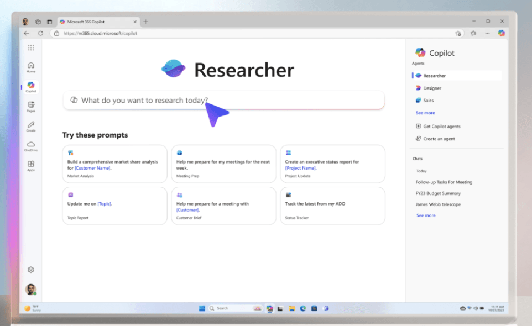532x326 pixels.
Task: Add this page to favorites
Action: click(x=458, y=33)
